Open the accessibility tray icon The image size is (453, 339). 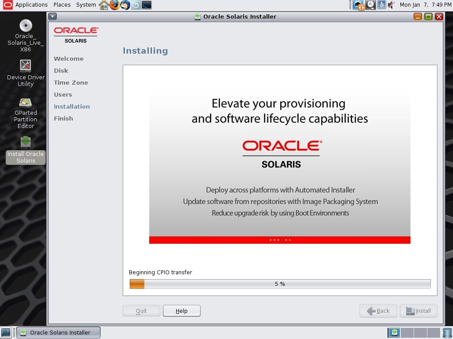click(x=381, y=4)
